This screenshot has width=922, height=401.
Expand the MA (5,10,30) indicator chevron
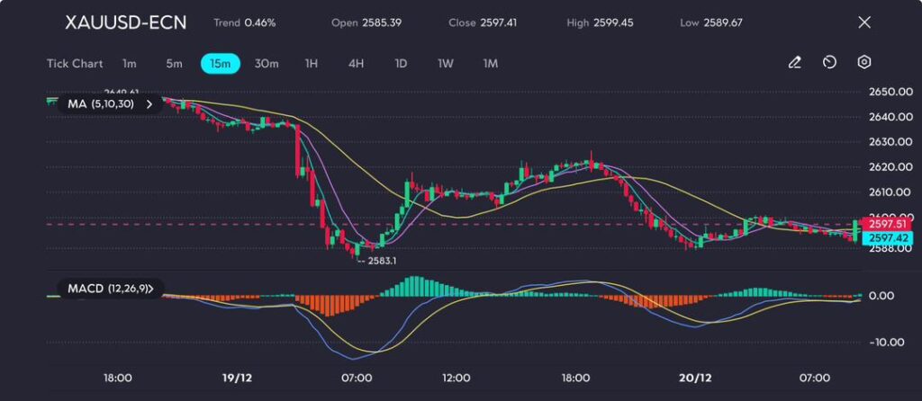[149, 104]
